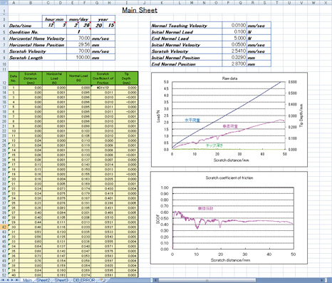This screenshot has width=332, height=283.
Task: Select column K header
Action: tap(162, 3)
